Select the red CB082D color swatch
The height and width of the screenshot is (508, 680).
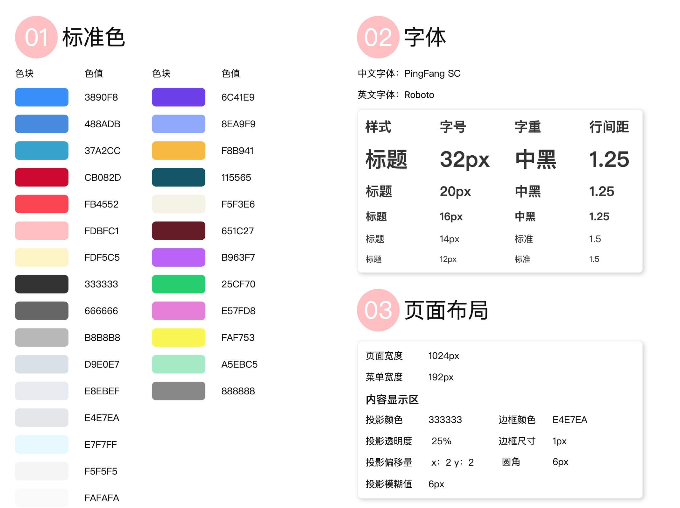click(x=41, y=177)
